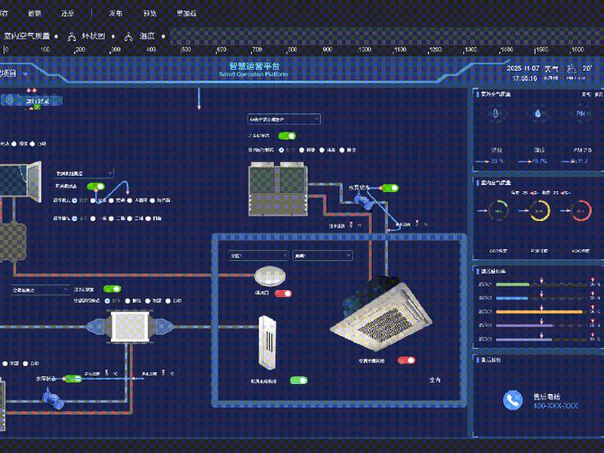Image resolution: width=604 pixels, height=453 pixels.
Task: Select the white standing fan unit
Action: click(267, 342)
